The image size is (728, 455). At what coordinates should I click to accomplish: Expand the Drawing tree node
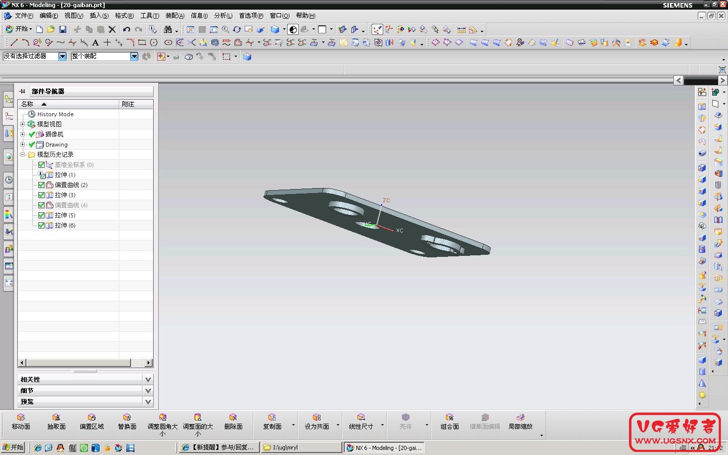pos(22,145)
